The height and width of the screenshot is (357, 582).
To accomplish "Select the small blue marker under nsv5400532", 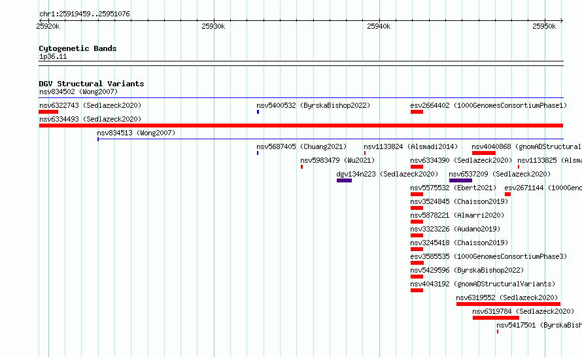I will click(x=258, y=112).
